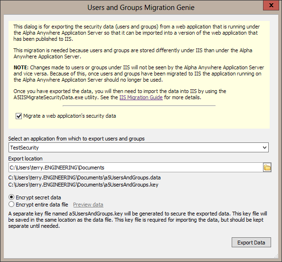Click the Preview data link

tap(88, 205)
